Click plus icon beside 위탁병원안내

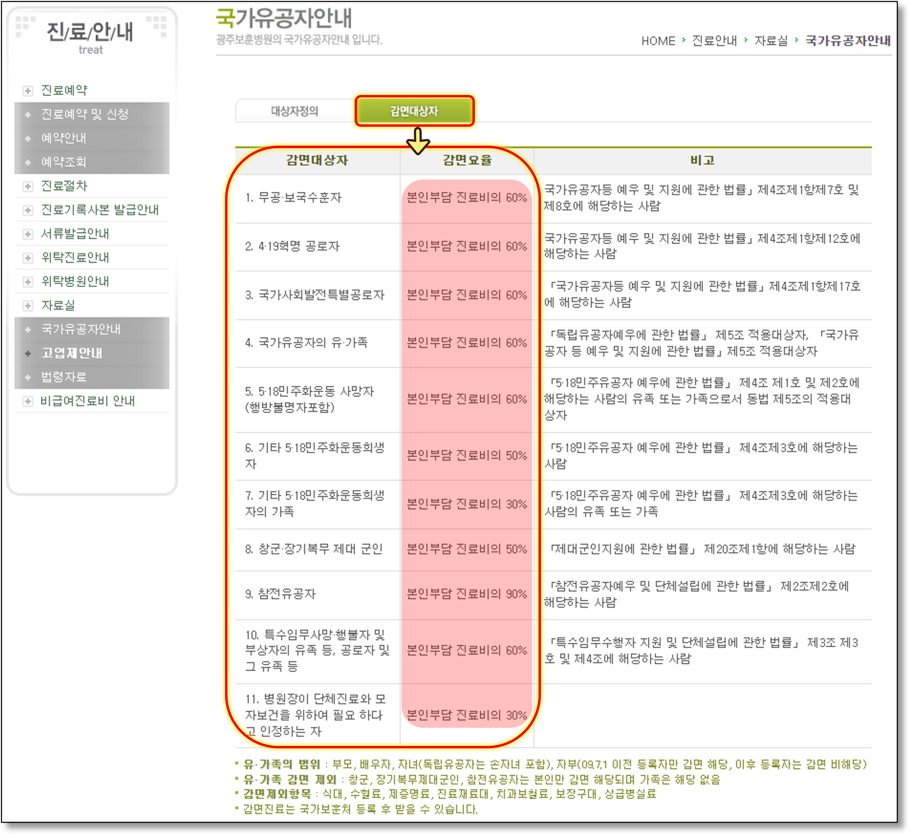pyautogui.click(x=28, y=282)
